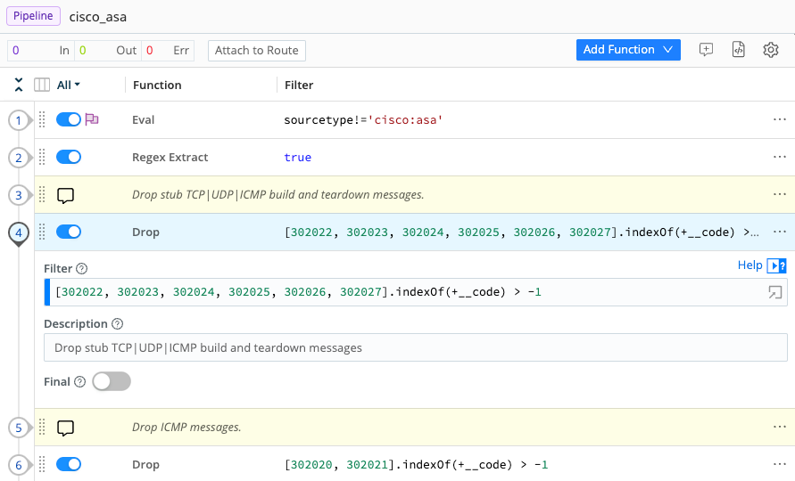This screenshot has height=481, width=795.
Task: Collapse expanded step 4 marker
Action: 19,233
